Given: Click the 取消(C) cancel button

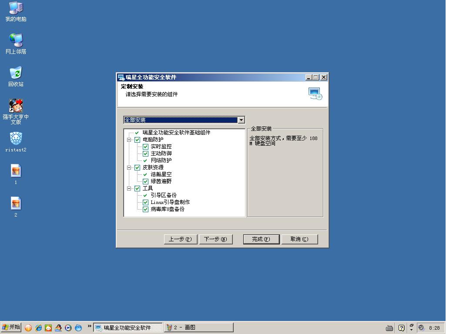Looking at the screenshot, I should click(x=300, y=239).
